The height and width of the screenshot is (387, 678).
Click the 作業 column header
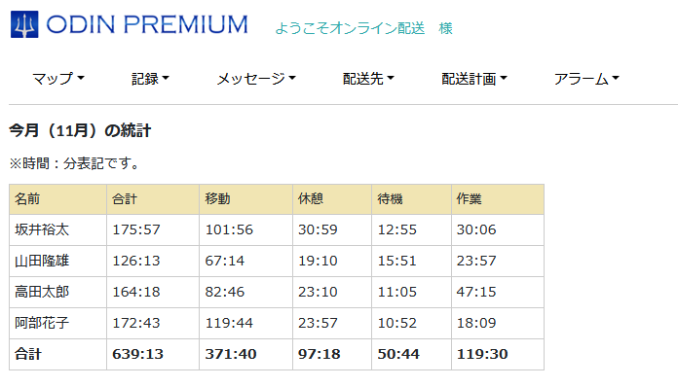click(498, 199)
